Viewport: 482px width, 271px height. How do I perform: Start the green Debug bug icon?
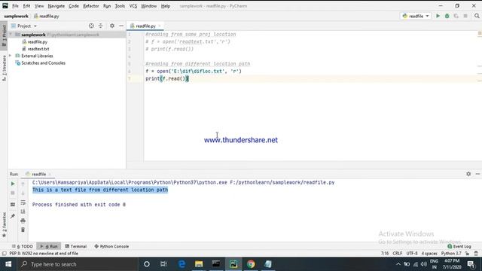coord(447,16)
